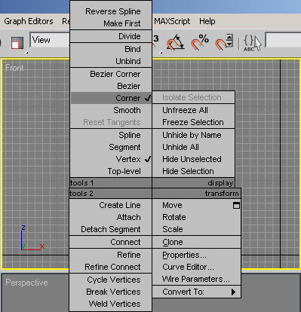Toggle the Spinner Snap magnet icon

coord(224,42)
